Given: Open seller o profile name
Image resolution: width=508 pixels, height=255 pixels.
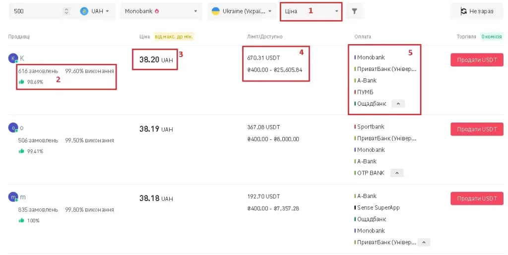Looking at the screenshot, I should [22, 128].
